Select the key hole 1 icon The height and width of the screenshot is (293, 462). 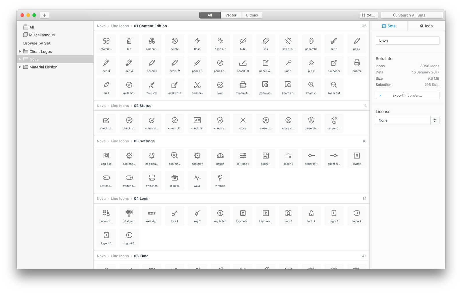220,216
